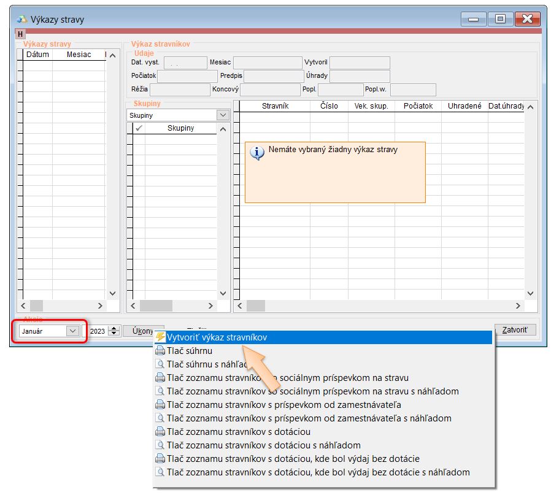
Task: Click printer icon for Tlač zoznamu stravníkov s dotáciou
Action: click(160, 432)
